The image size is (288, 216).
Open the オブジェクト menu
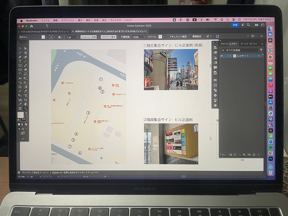pos(67,20)
